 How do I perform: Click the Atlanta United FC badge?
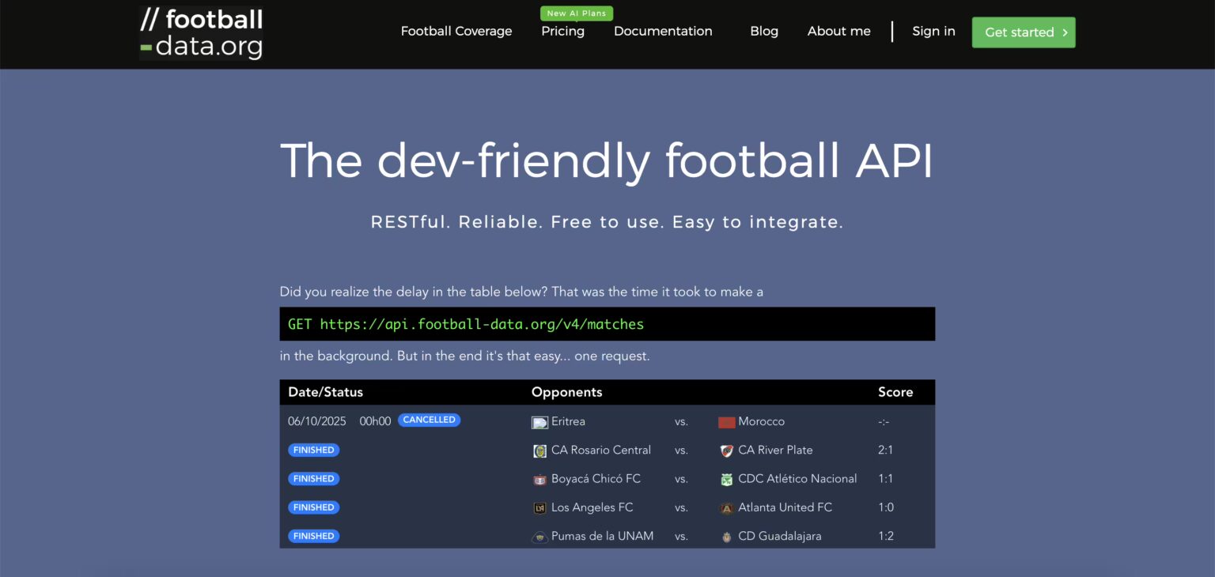(726, 507)
